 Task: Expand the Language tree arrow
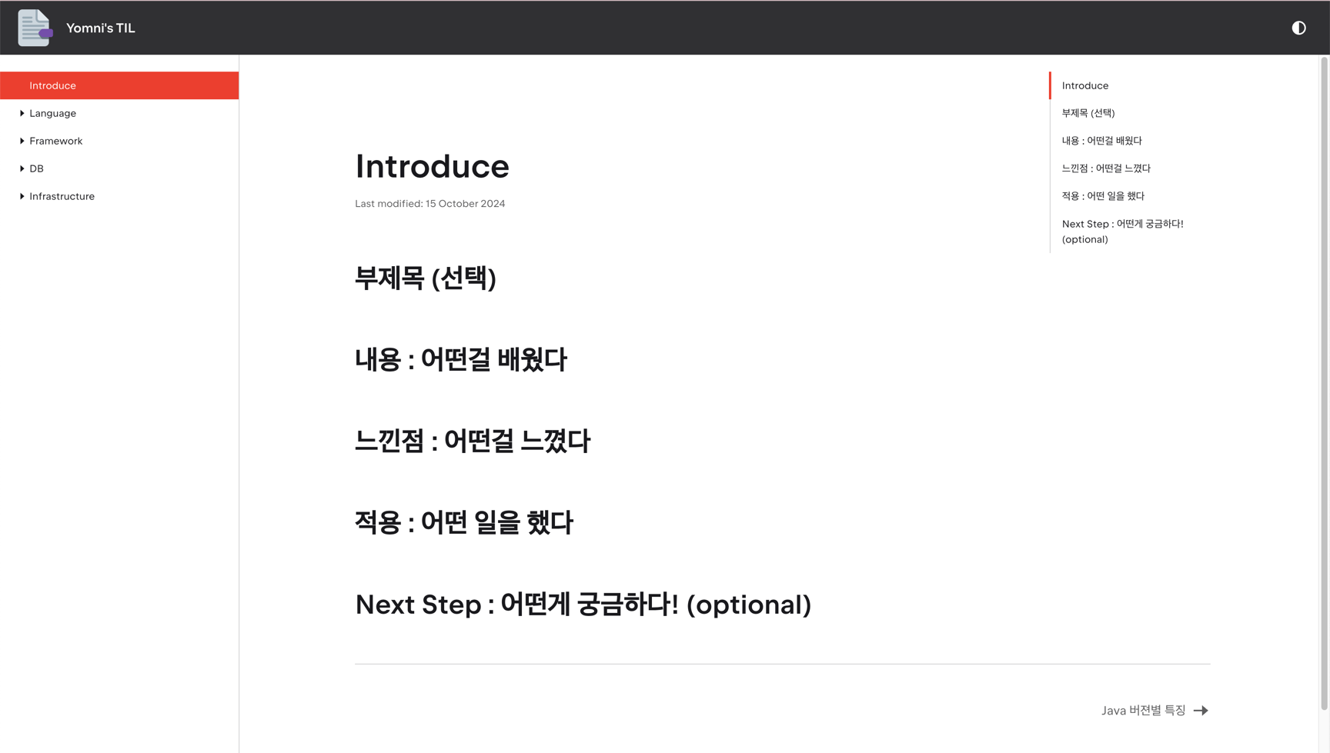point(22,113)
